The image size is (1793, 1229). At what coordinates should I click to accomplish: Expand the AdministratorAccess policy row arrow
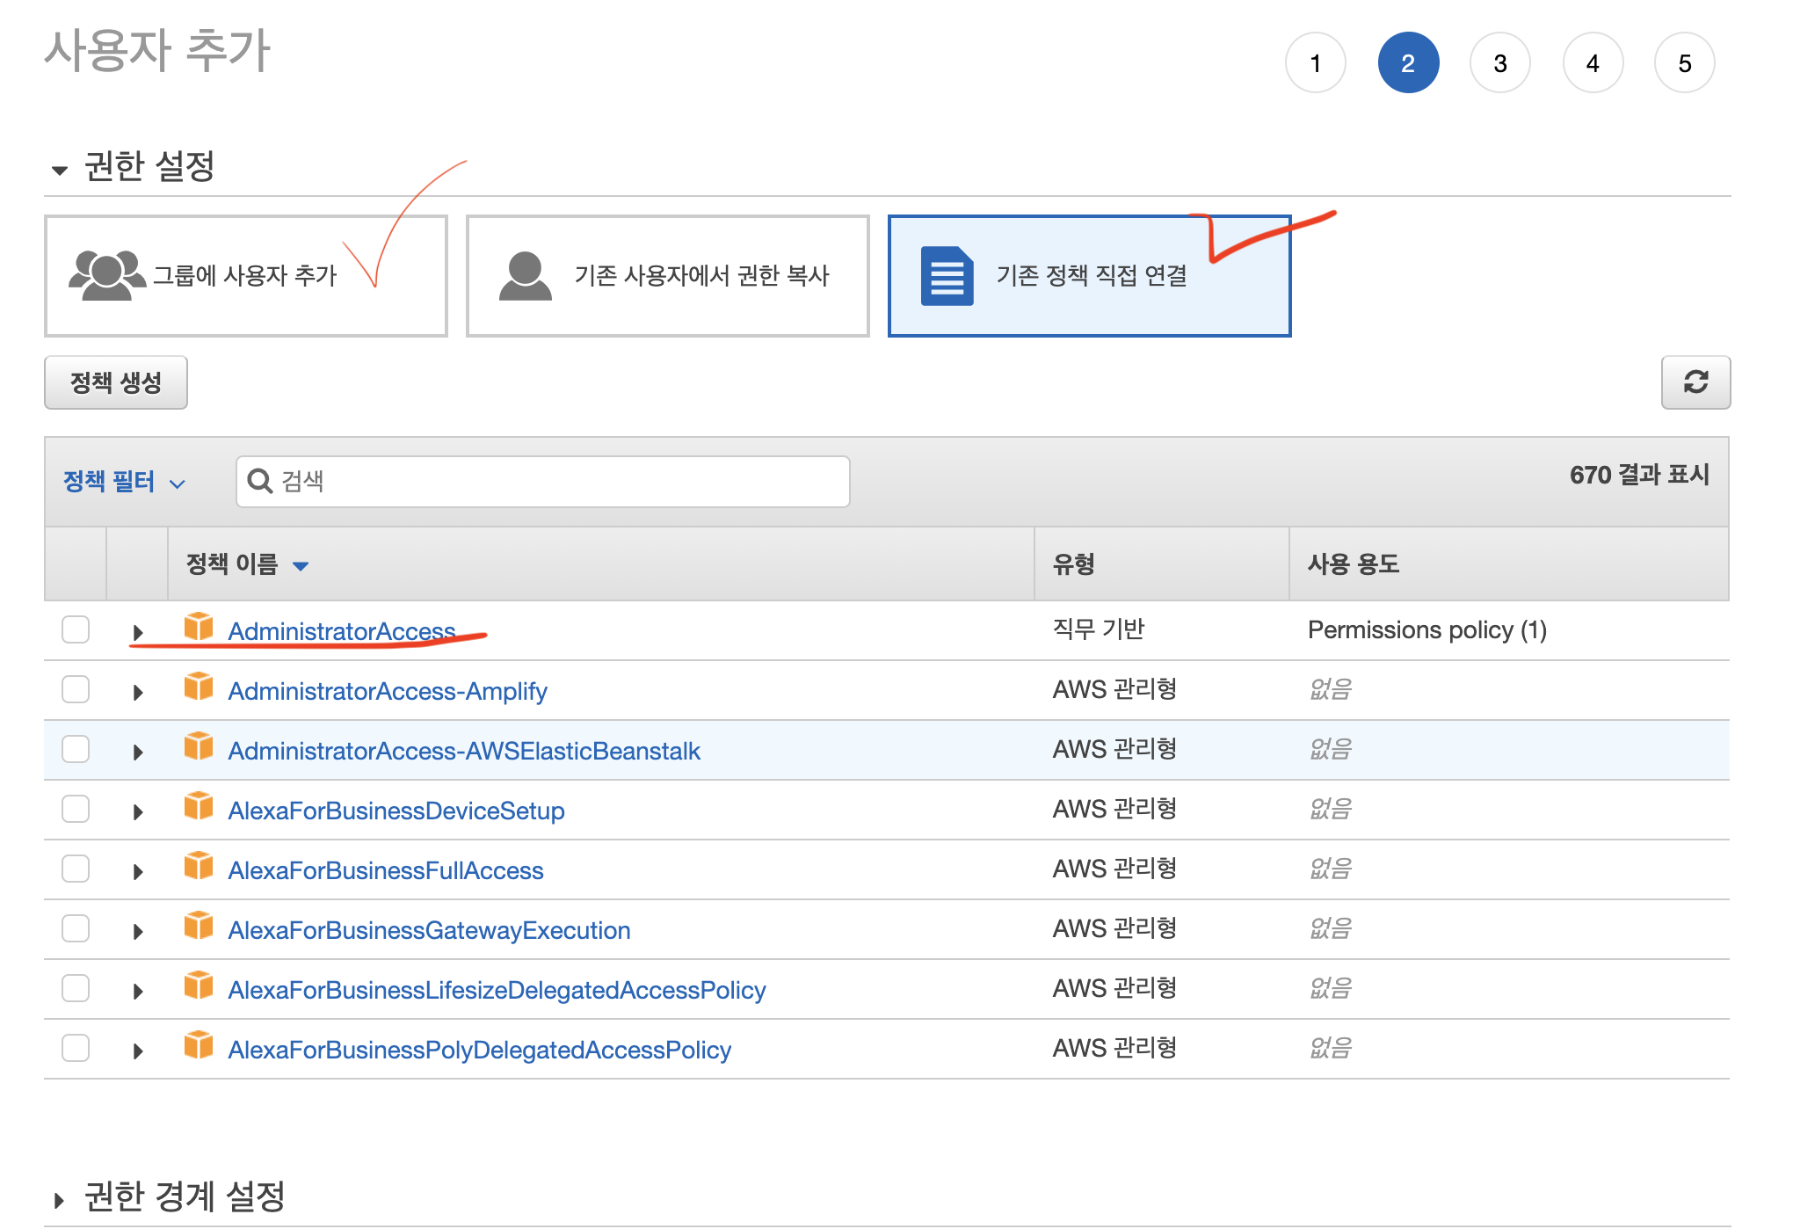point(138,632)
